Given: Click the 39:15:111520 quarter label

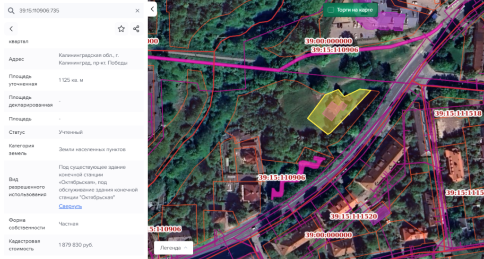Looking at the screenshot, I should click(x=354, y=216).
